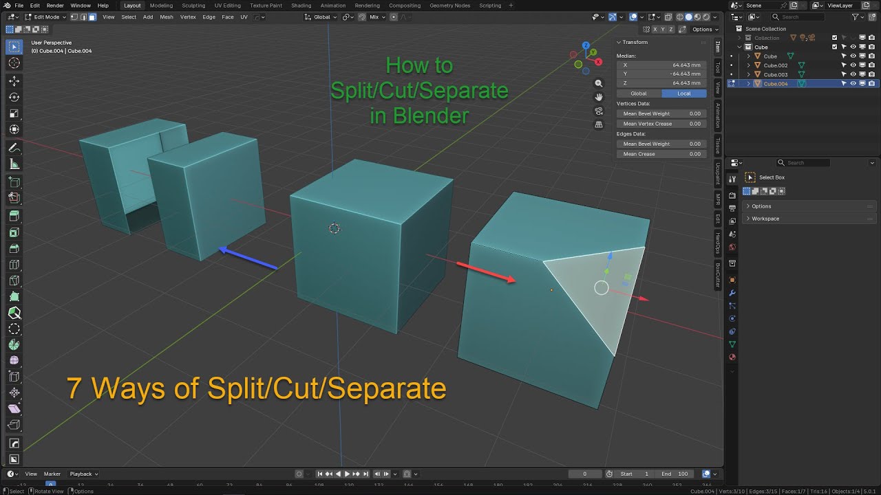Viewport: 881px width, 495px height.
Task: Select the Shear tool
Action: pyautogui.click(x=14, y=409)
